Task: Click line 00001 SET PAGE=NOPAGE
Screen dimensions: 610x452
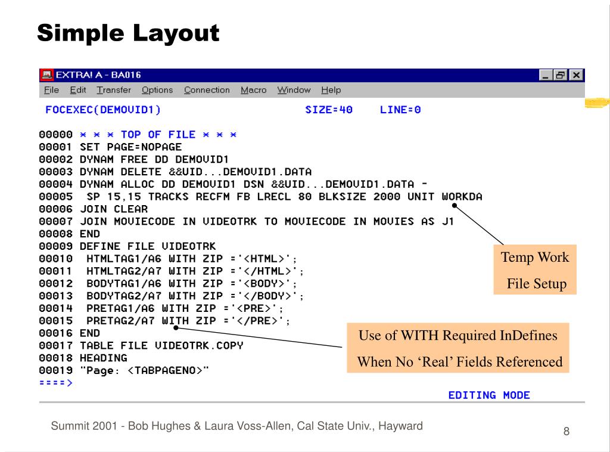Action: [x=110, y=147]
